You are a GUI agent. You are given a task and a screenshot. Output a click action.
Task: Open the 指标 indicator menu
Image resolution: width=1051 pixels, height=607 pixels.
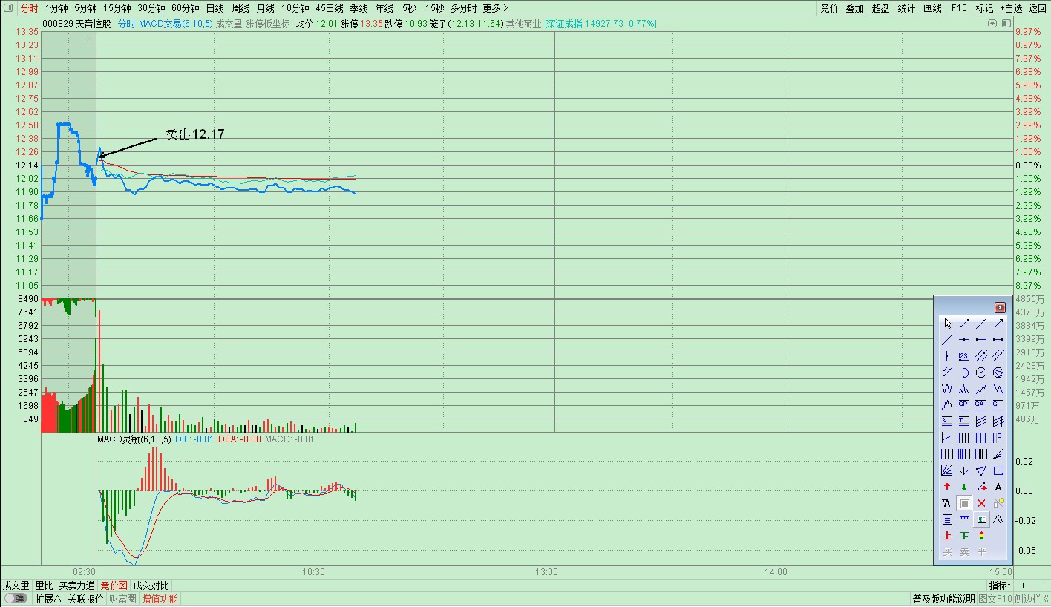point(1000,586)
